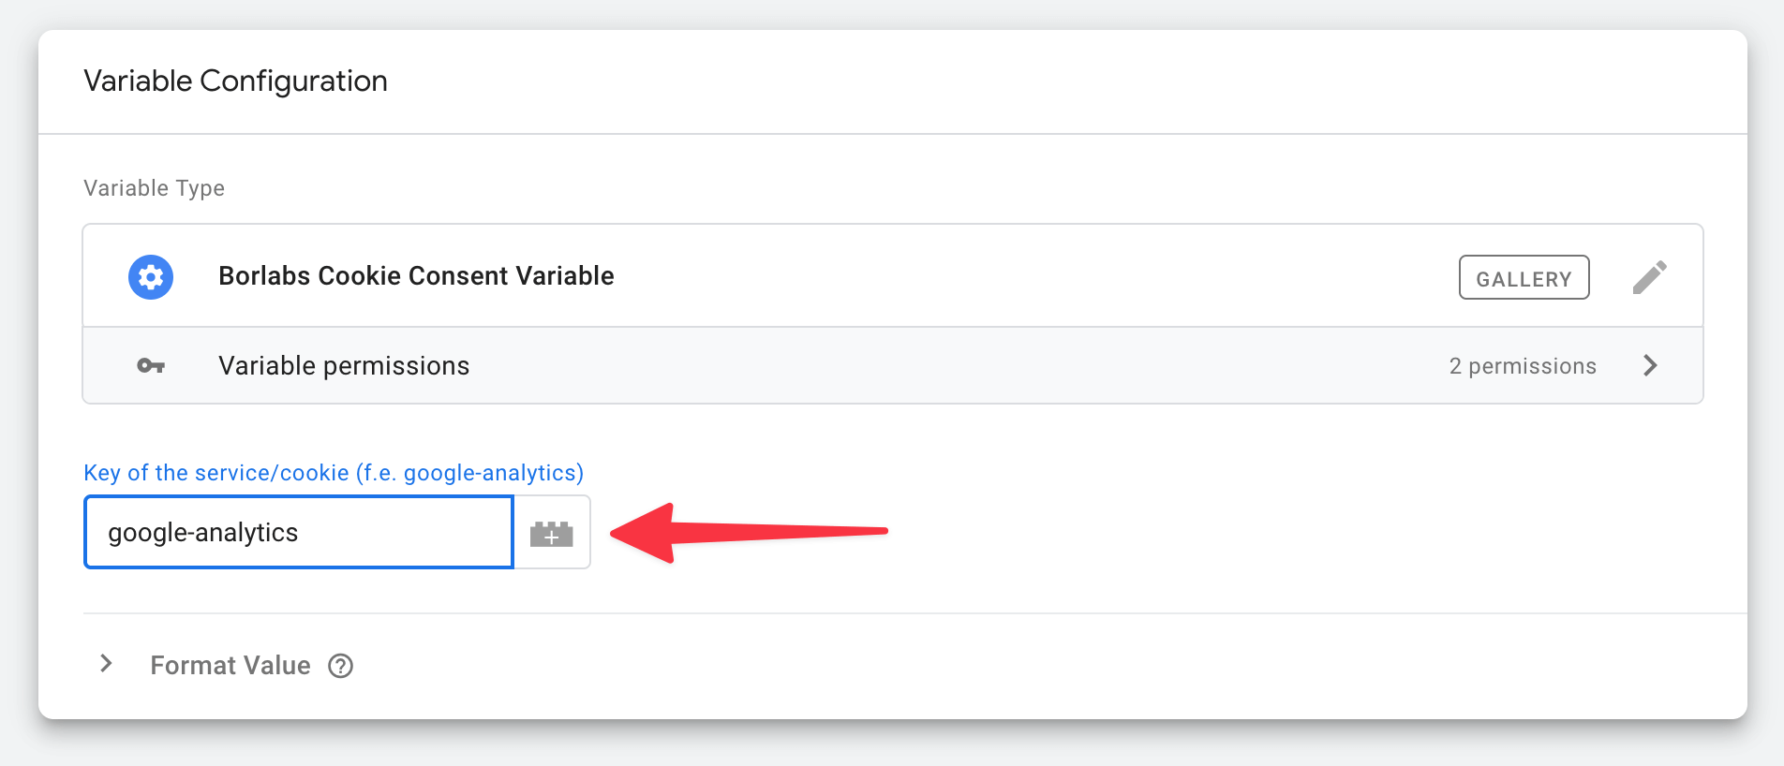The image size is (1784, 766).
Task: Click the key icon beside Variable permissions
Action: click(151, 365)
